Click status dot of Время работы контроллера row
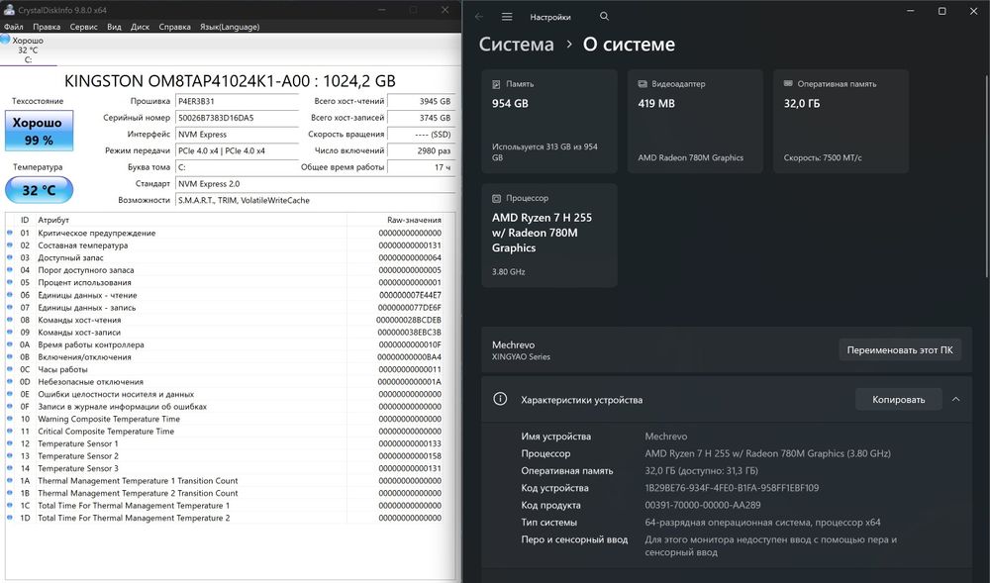Viewport: 990px width, 583px height. (x=10, y=344)
